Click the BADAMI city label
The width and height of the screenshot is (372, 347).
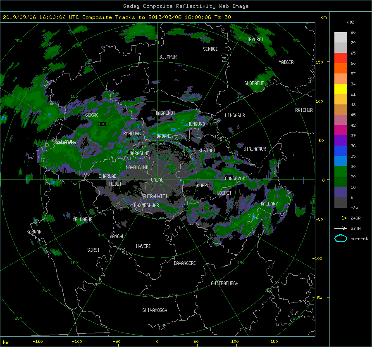pos(164,136)
